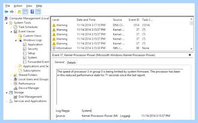Expand the Local Users and Groups node
The width and height of the screenshot is (198, 123).
(x=11, y=80)
